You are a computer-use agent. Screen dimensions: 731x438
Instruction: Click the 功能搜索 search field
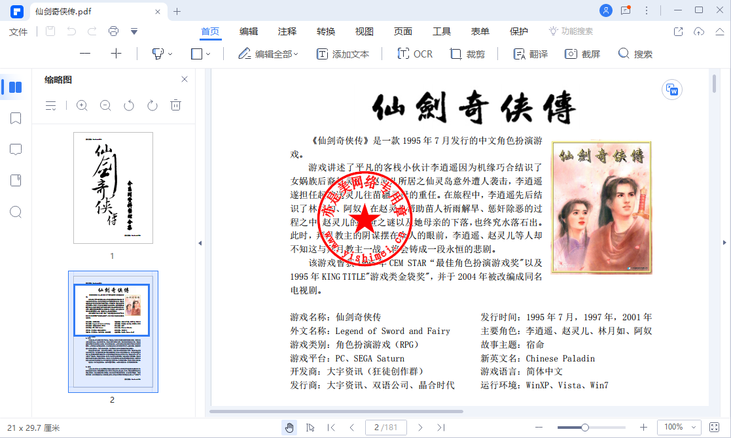[x=571, y=31]
